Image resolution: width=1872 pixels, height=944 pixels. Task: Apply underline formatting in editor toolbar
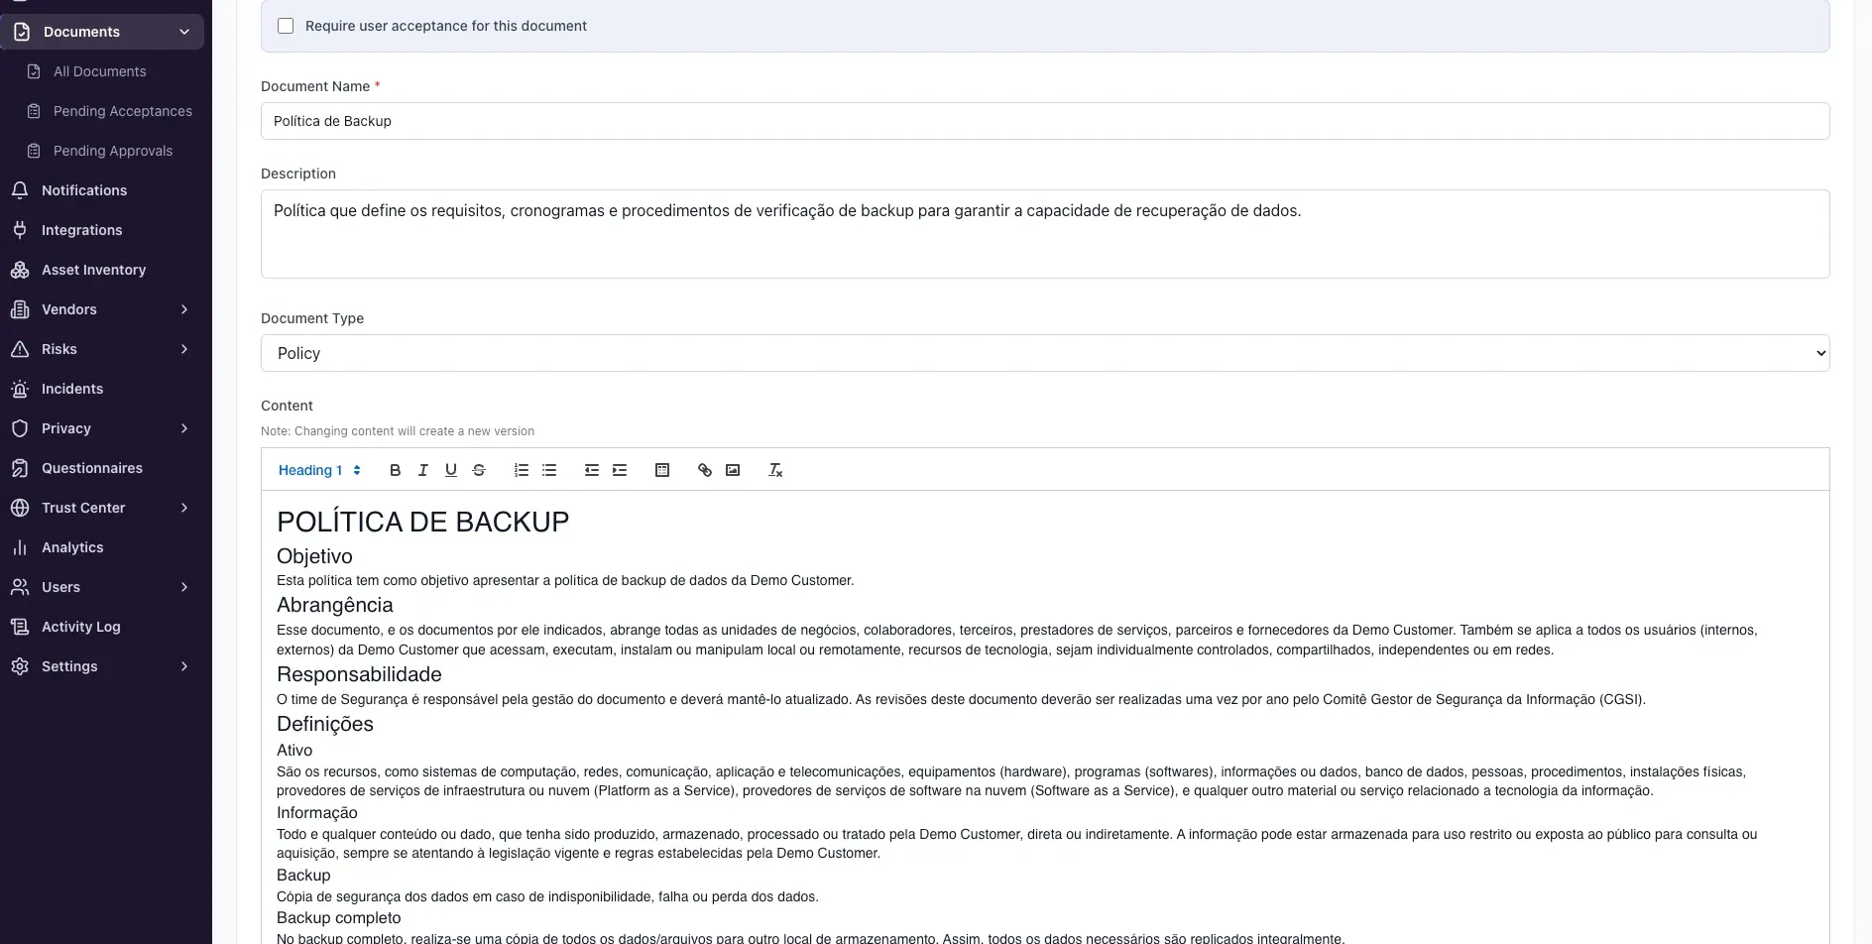coord(450,470)
